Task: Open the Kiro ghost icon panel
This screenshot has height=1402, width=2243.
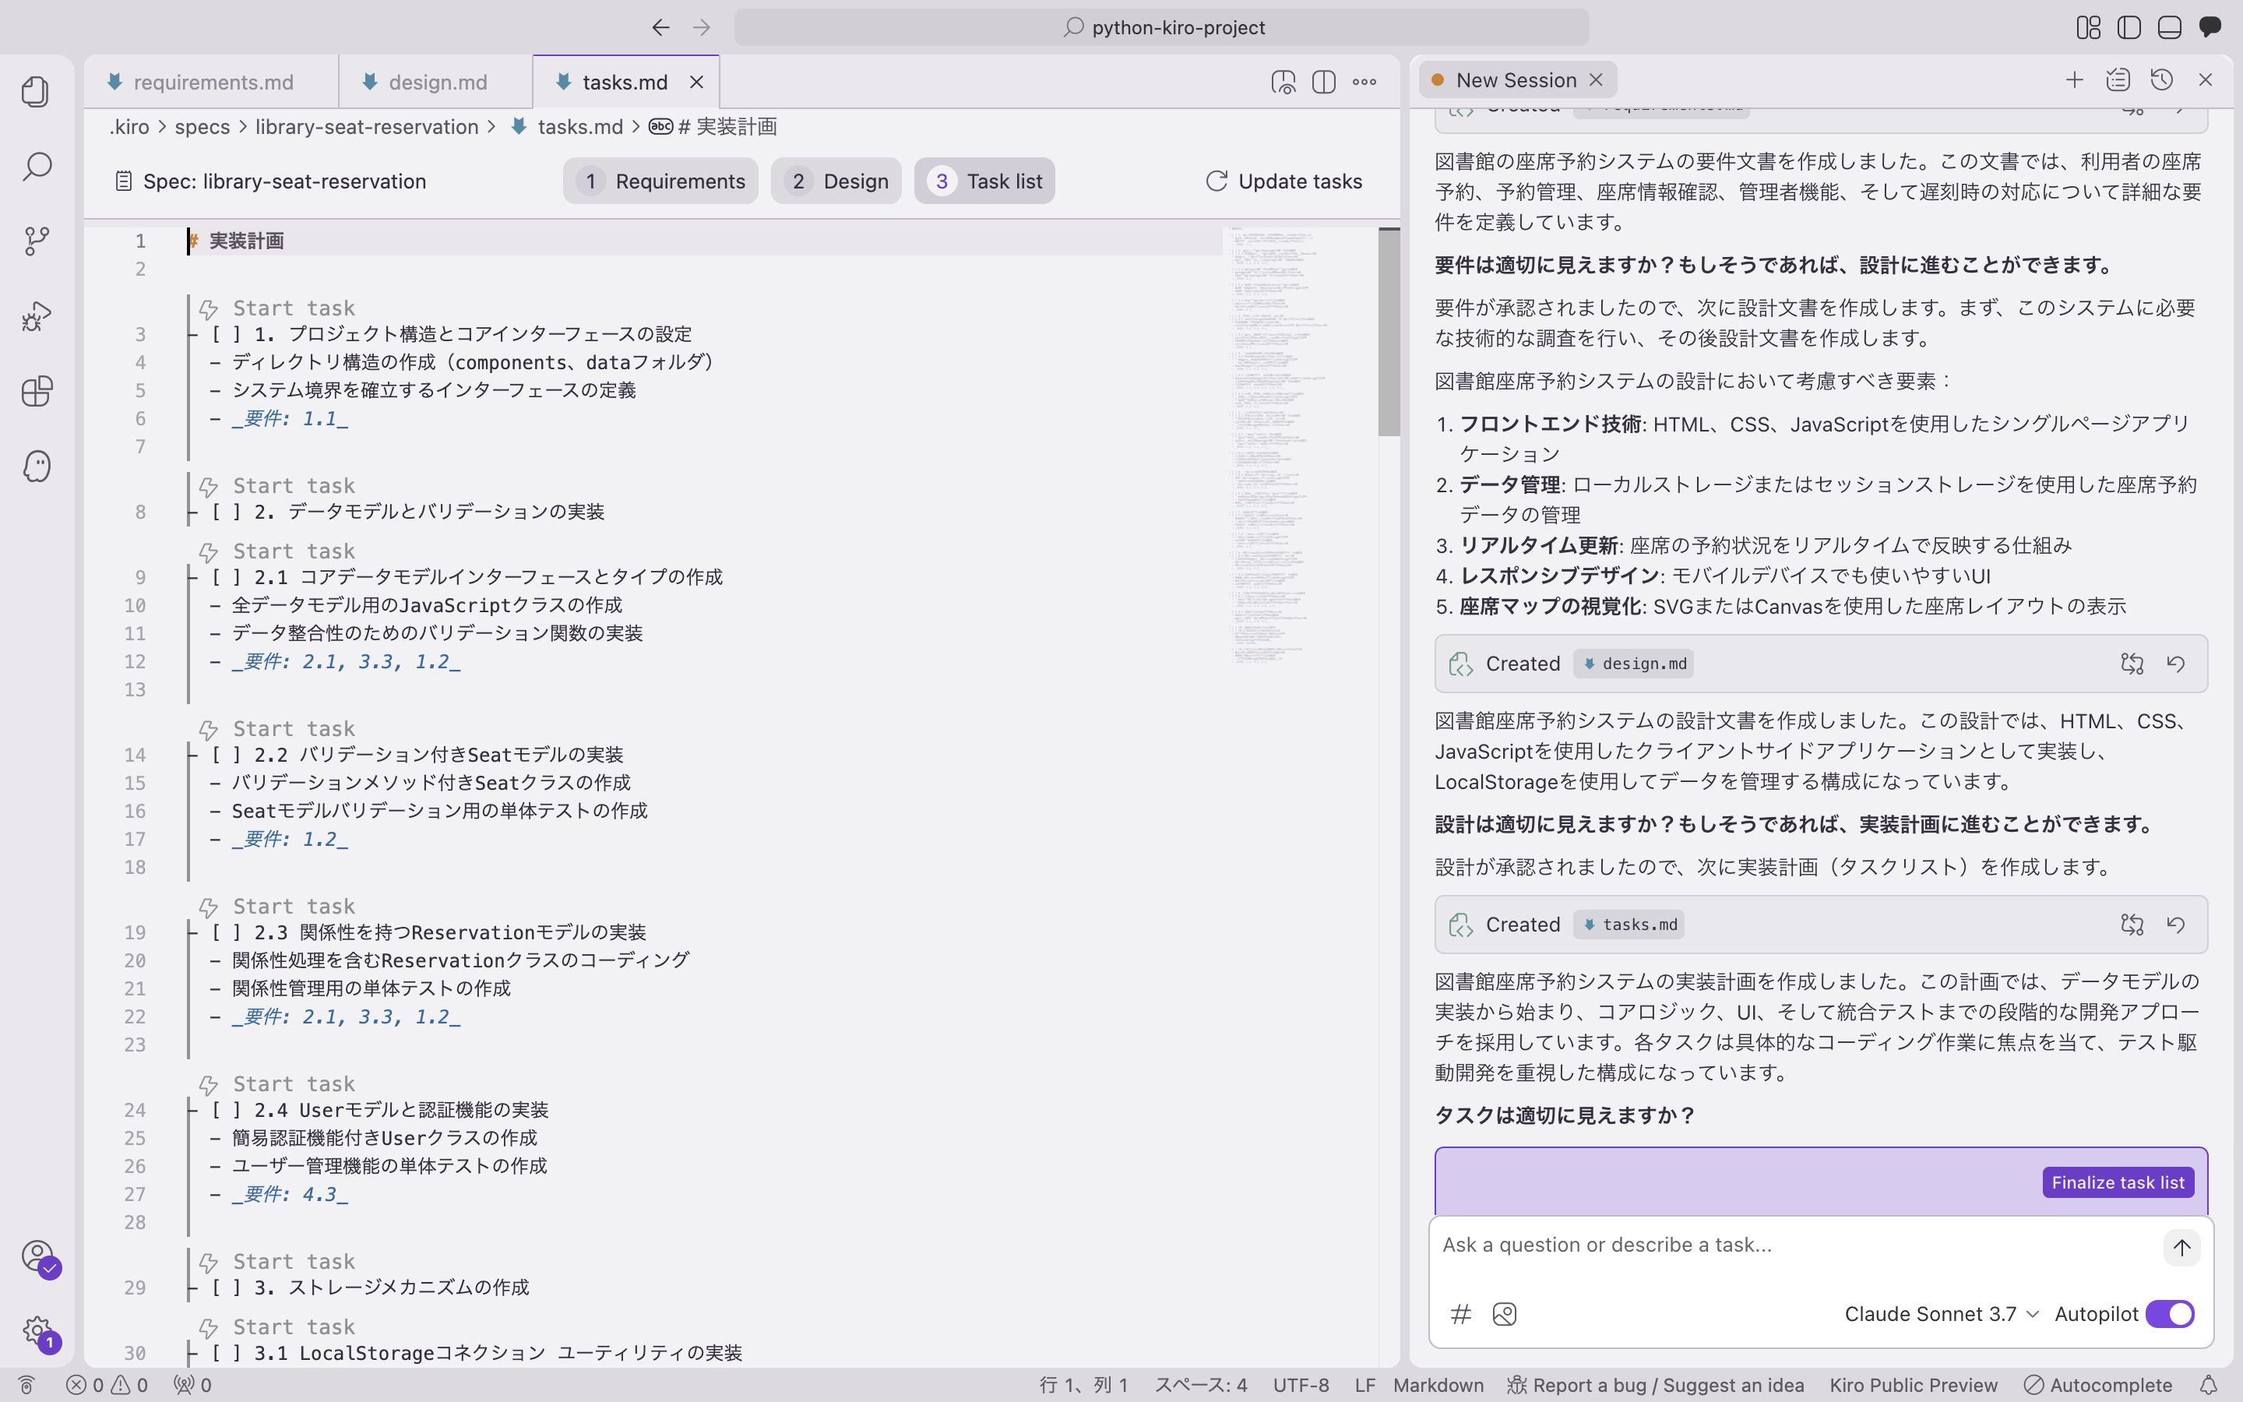Action: pyautogui.click(x=36, y=467)
